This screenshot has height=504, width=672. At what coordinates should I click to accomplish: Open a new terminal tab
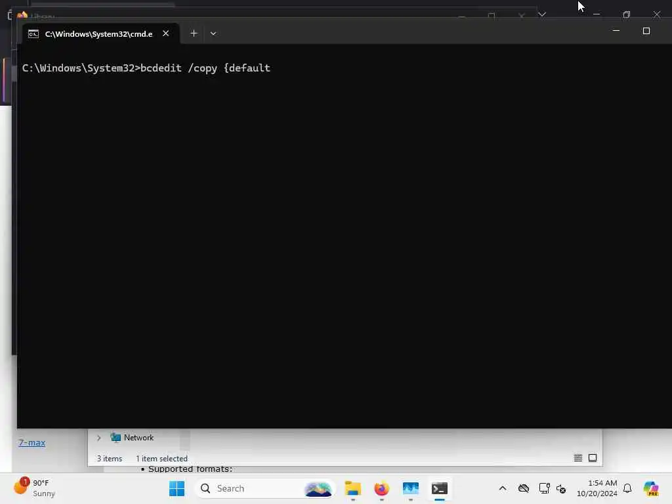coord(194,33)
